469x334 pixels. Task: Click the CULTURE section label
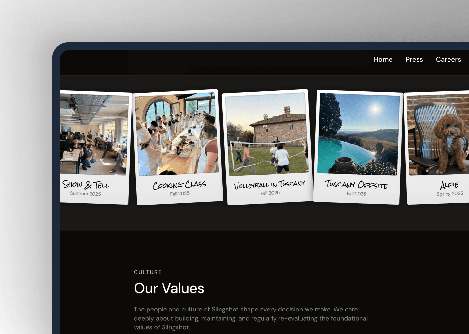click(148, 272)
